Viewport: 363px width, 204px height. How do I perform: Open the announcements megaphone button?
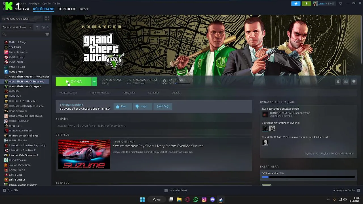click(296, 4)
